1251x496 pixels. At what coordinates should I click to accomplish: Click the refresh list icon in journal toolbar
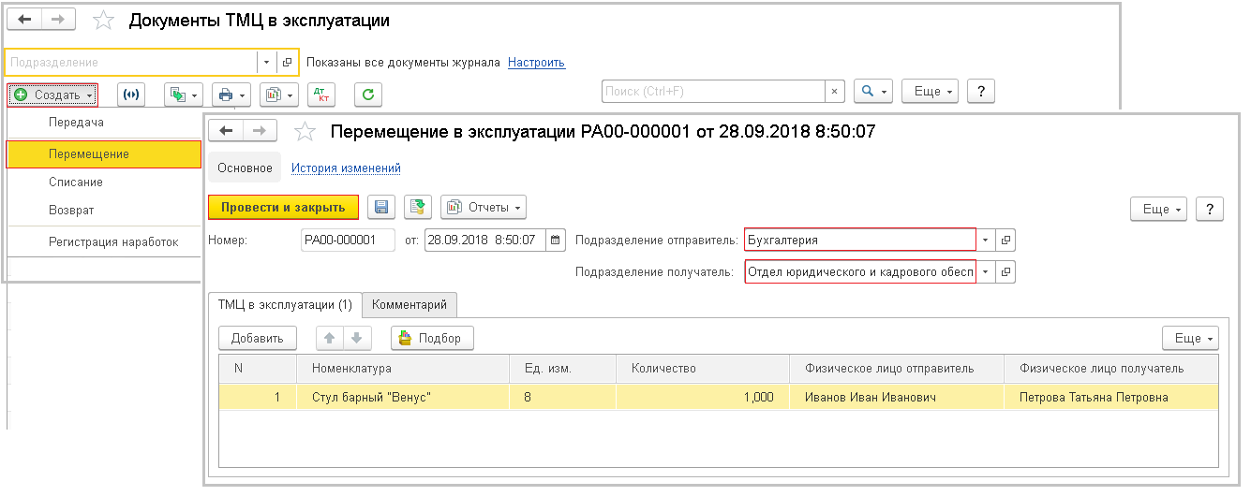[368, 95]
